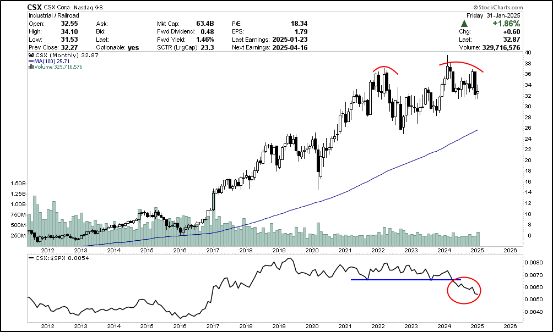Click the 2023 year label under ratio panel
Viewport: 553px width, 332px height.
tap(411, 327)
